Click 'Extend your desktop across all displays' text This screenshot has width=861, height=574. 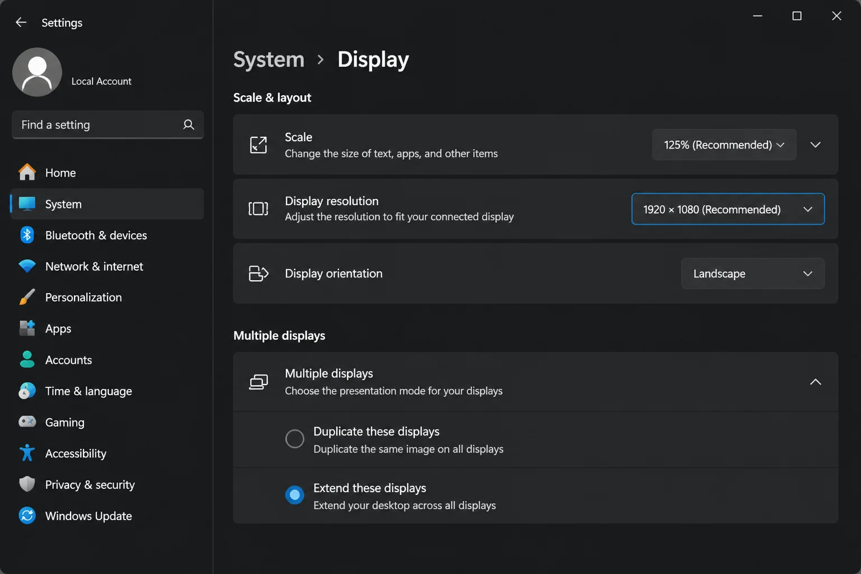[405, 505]
